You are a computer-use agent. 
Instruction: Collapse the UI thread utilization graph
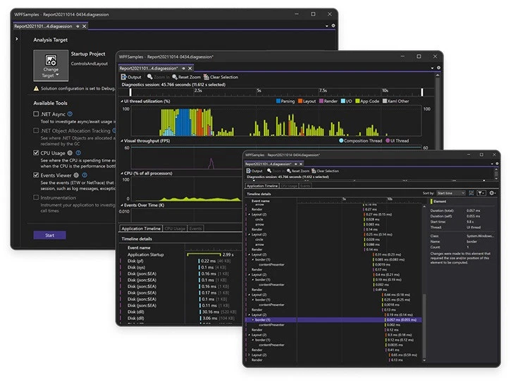pyautogui.click(x=122, y=101)
